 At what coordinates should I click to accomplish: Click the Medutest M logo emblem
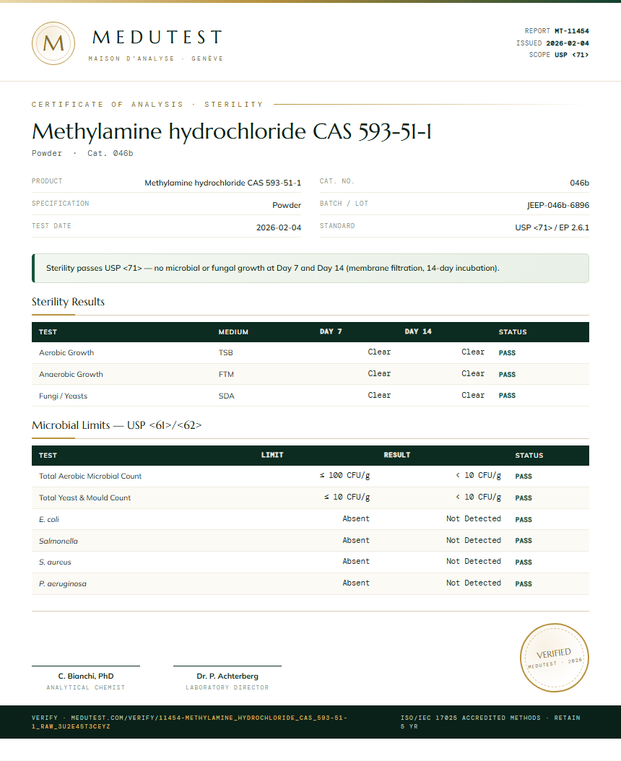click(x=53, y=43)
